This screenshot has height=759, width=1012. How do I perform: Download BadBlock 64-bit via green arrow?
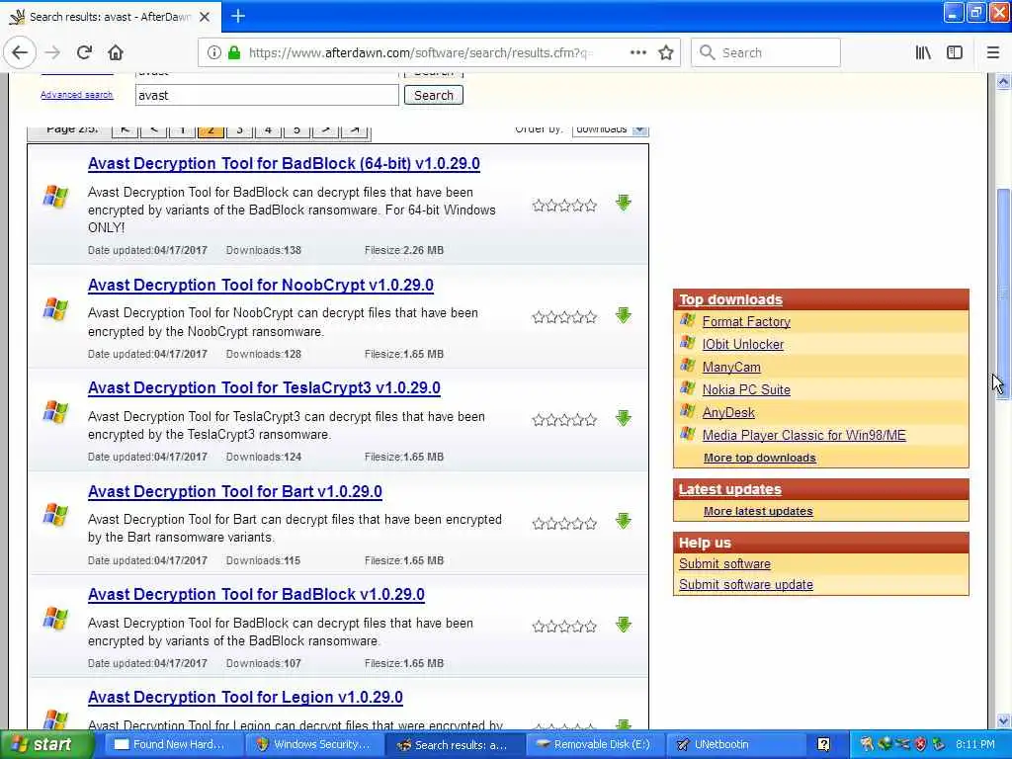click(x=623, y=203)
